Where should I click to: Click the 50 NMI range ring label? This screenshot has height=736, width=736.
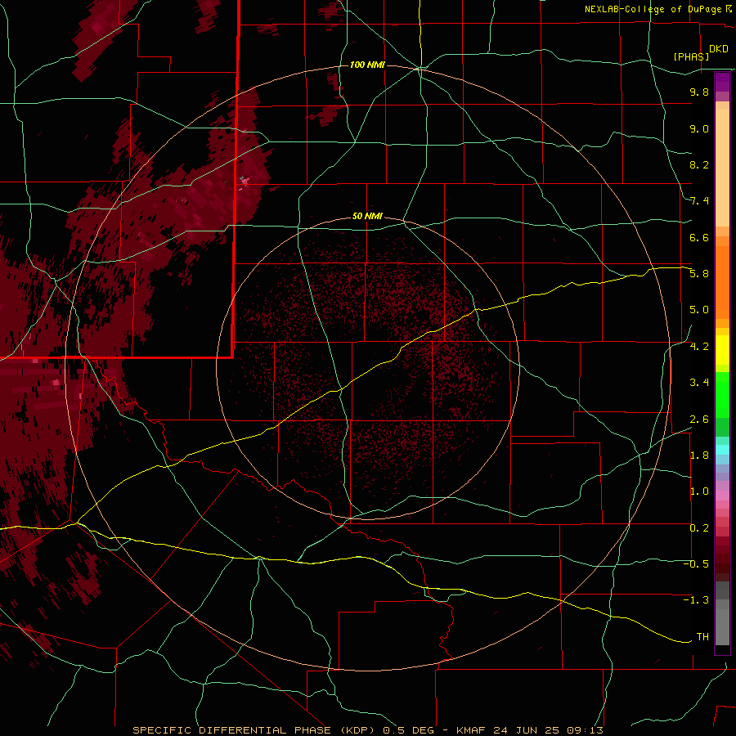click(367, 216)
